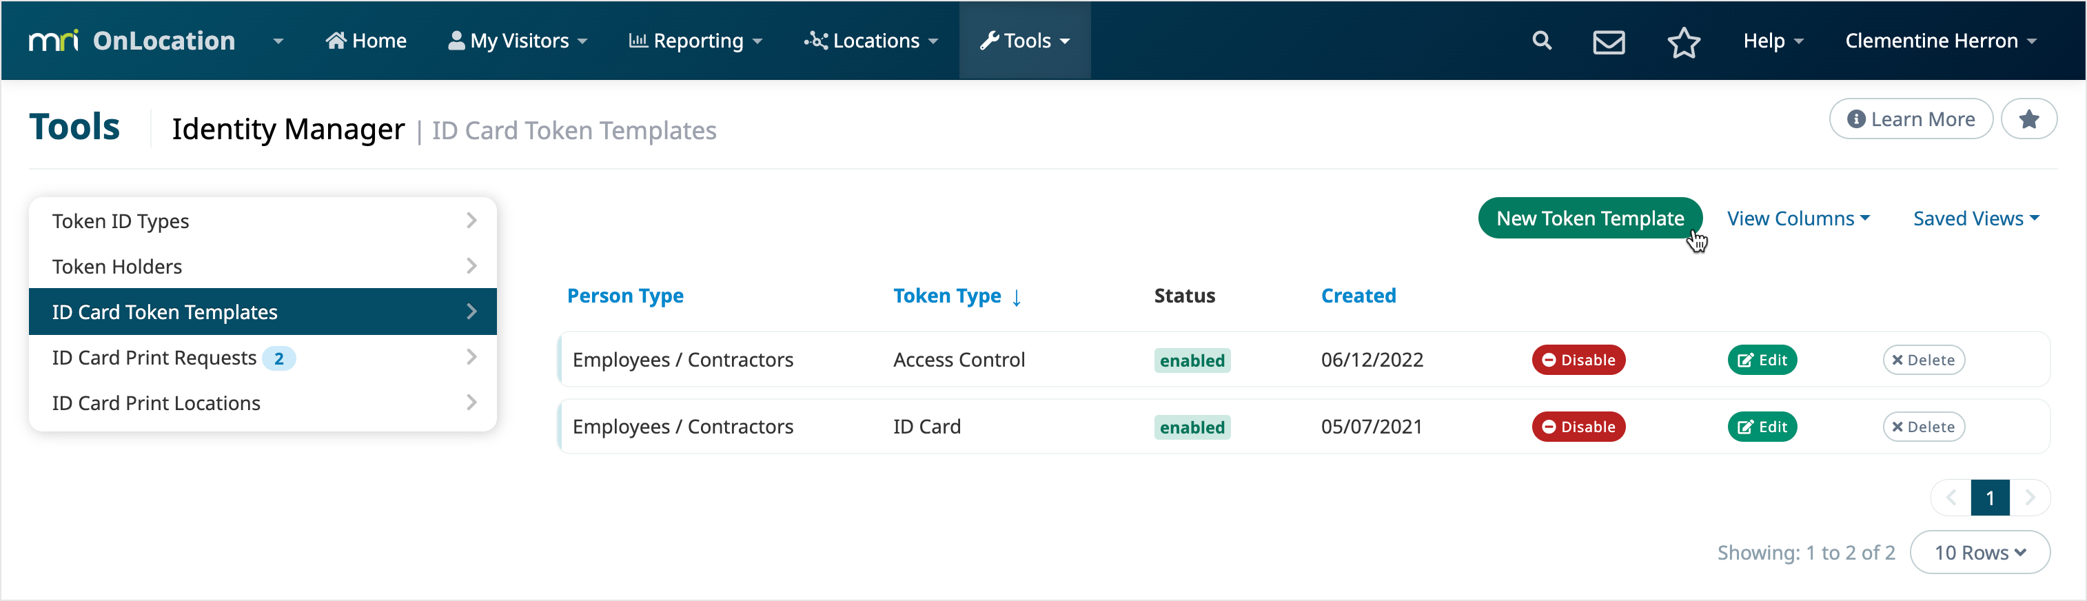Image resolution: width=2087 pixels, height=601 pixels.
Task: Open Saved Views dropdown
Action: (x=1976, y=218)
